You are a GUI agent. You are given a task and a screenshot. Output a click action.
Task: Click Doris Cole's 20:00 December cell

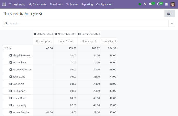tap(89, 84)
